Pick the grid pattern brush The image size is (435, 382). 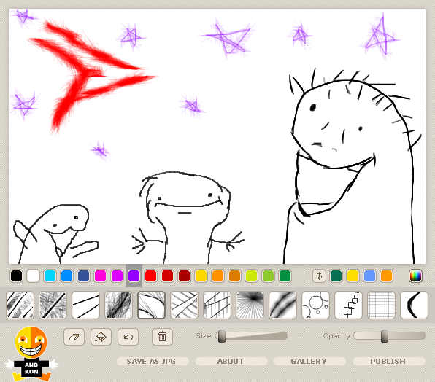(381, 305)
